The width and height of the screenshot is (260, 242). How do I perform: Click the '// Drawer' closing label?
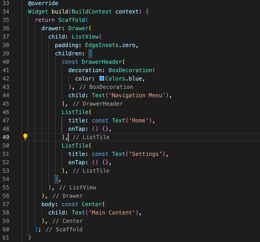[x=67, y=196]
